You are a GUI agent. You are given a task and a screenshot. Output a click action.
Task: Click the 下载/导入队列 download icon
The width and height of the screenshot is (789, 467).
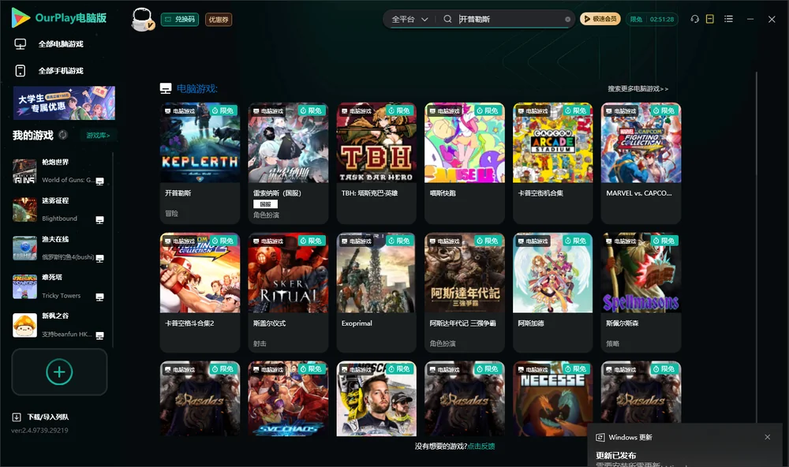(x=17, y=417)
